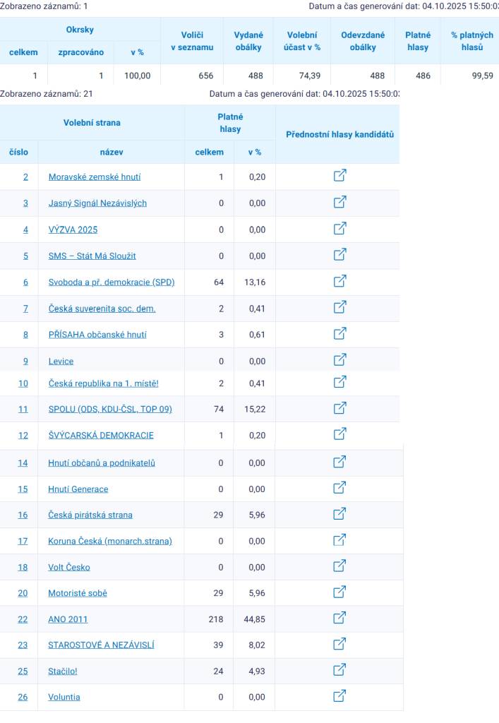Open candidate votes icon for Stačilo!

click(x=339, y=669)
